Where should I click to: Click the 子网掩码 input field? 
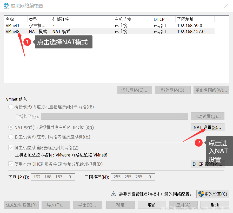(x=133, y=177)
